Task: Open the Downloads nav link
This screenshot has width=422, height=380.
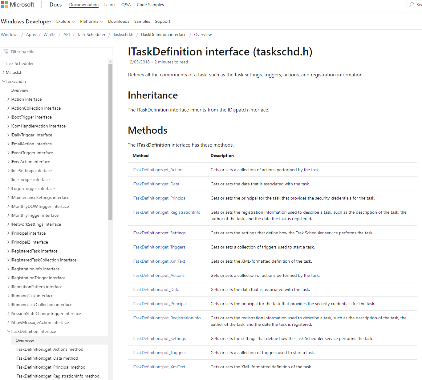Action: tap(119, 21)
